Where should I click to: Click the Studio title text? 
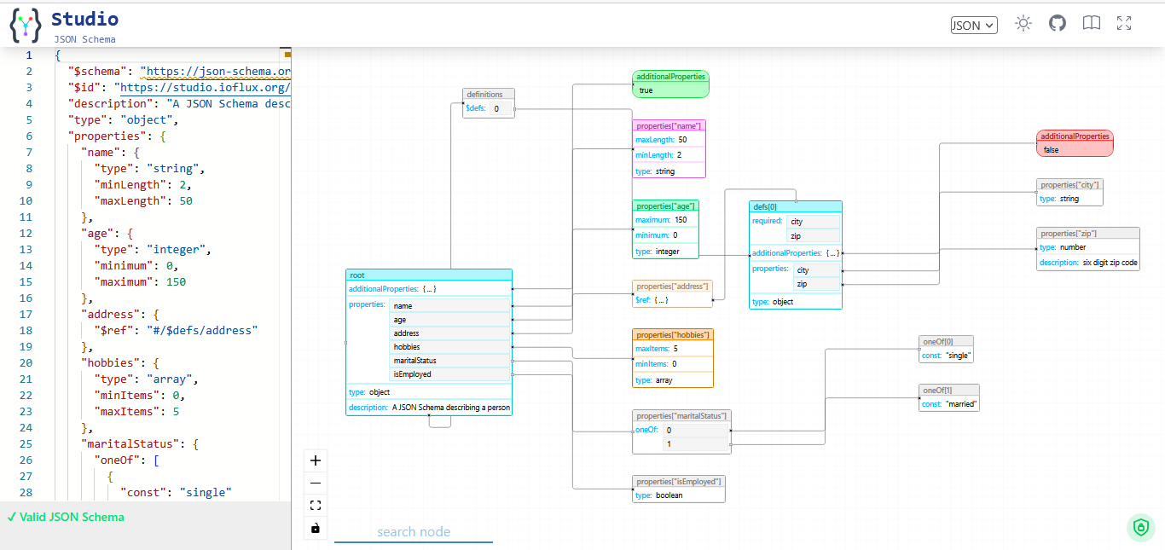(84, 19)
